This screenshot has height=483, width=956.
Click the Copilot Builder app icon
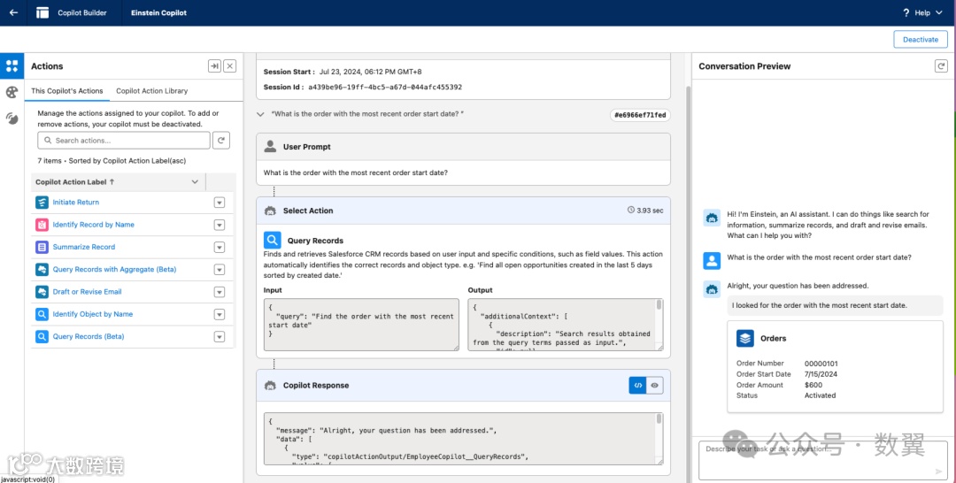pyautogui.click(x=42, y=12)
